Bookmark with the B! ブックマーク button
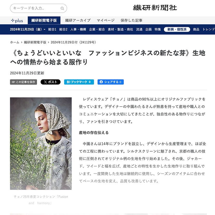Screen dimensions: 215x215 79,82
